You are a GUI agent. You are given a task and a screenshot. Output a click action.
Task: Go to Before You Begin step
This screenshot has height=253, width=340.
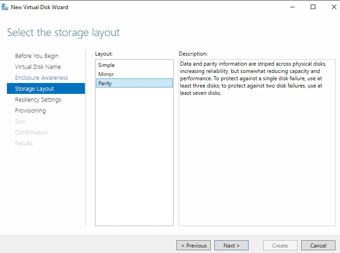[37, 56]
